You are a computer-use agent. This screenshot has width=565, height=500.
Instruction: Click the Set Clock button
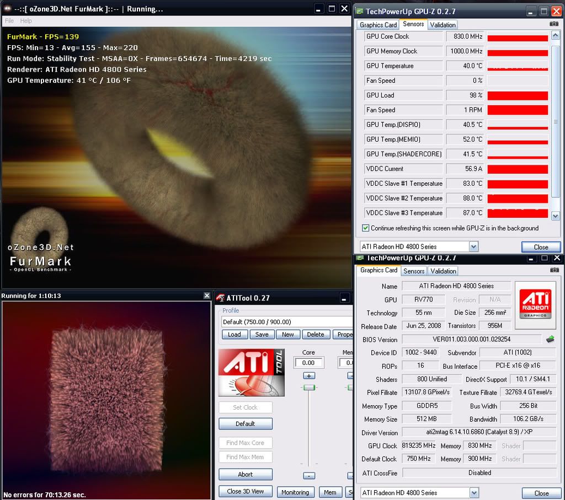click(x=246, y=407)
